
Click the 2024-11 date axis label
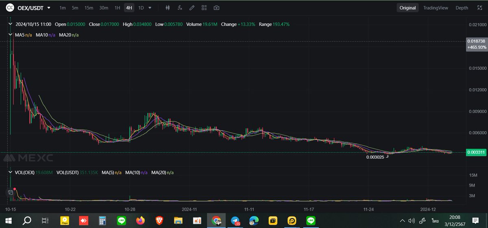click(x=190, y=210)
